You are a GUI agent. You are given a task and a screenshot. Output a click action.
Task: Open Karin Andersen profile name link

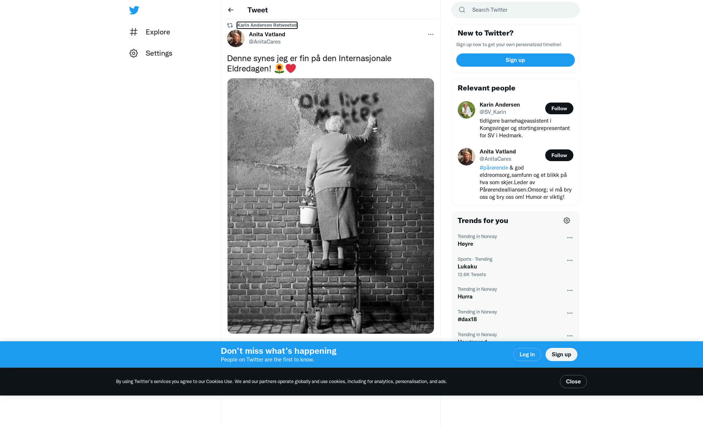(x=500, y=105)
